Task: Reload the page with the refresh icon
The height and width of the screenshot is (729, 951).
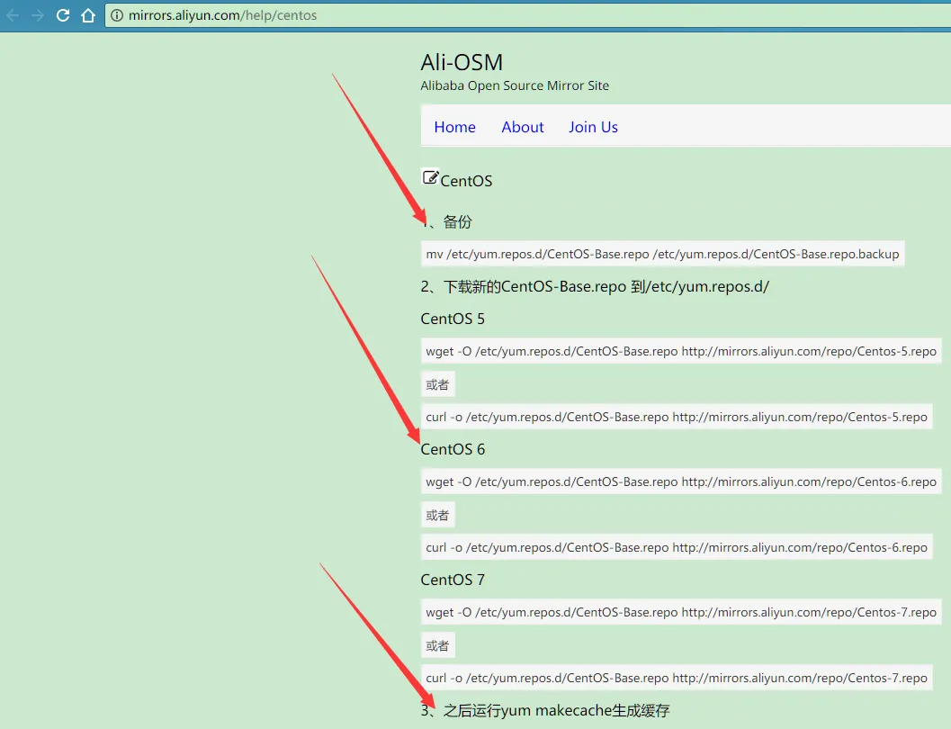Action: pos(63,15)
